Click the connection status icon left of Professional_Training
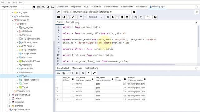Screen dimensions: 200x112 59,12
